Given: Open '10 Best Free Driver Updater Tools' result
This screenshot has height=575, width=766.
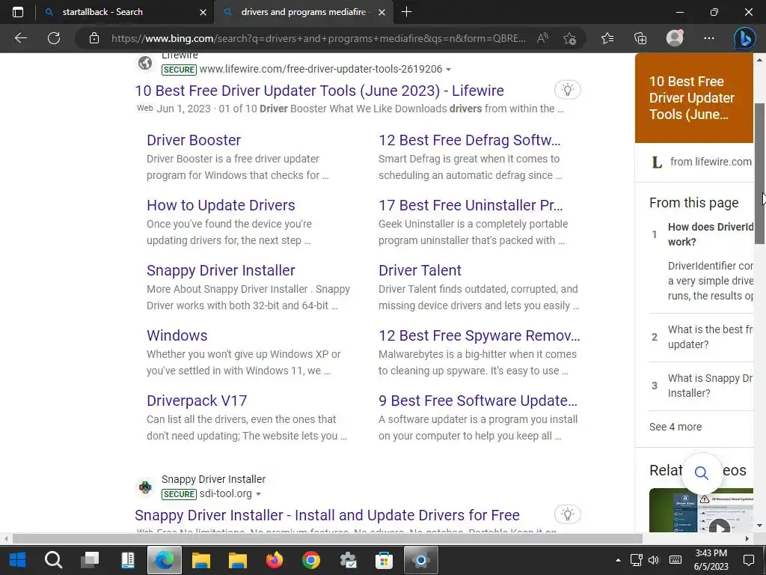Looking at the screenshot, I should coord(319,91).
